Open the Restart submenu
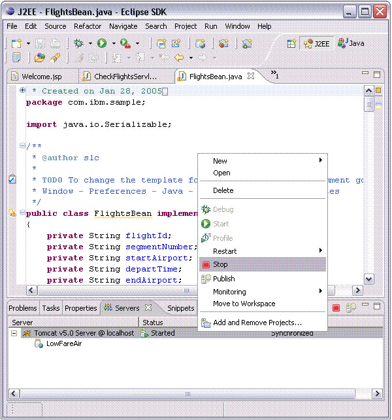Viewport: 392px width, 420px height. coord(263,251)
